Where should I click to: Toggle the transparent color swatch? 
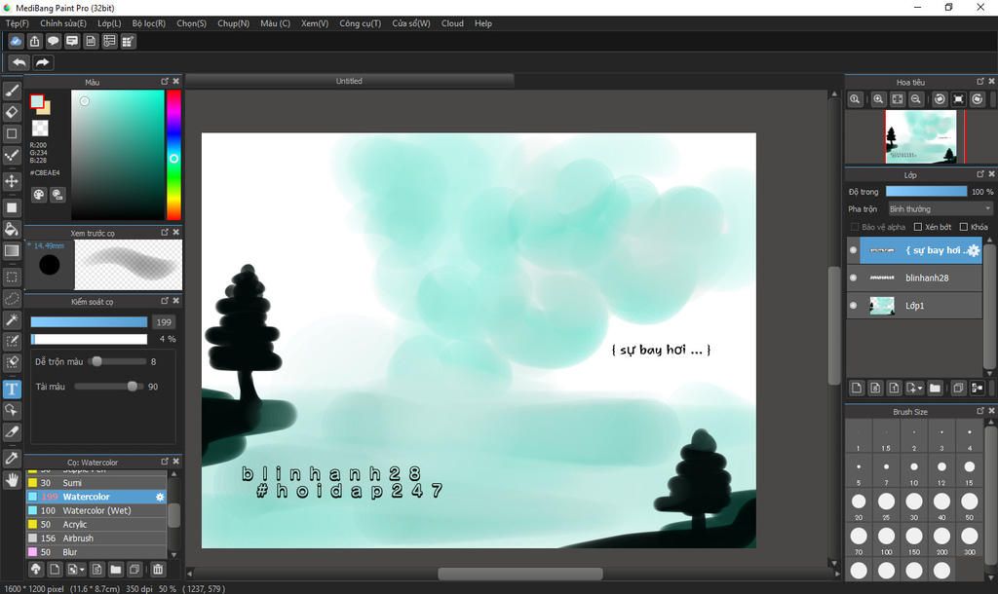(x=40, y=129)
